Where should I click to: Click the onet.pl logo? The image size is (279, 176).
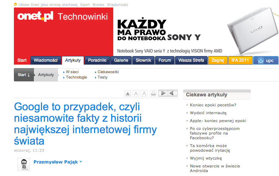point(35,16)
